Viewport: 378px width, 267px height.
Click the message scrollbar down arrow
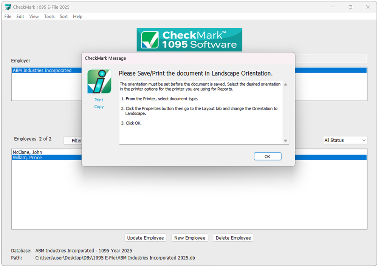[x=285, y=141]
